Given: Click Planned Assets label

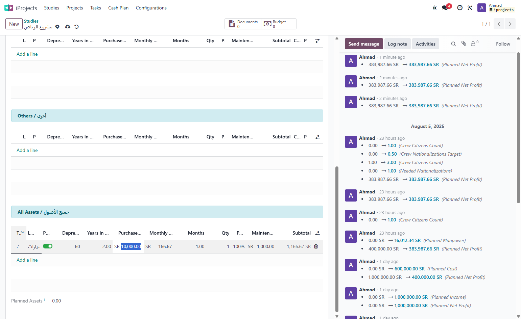Looking at the screenshot, I should click(27, 301).
